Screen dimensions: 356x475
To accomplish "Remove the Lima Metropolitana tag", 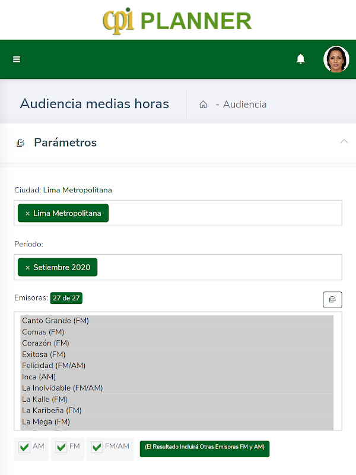I will (x=27, y=213).
